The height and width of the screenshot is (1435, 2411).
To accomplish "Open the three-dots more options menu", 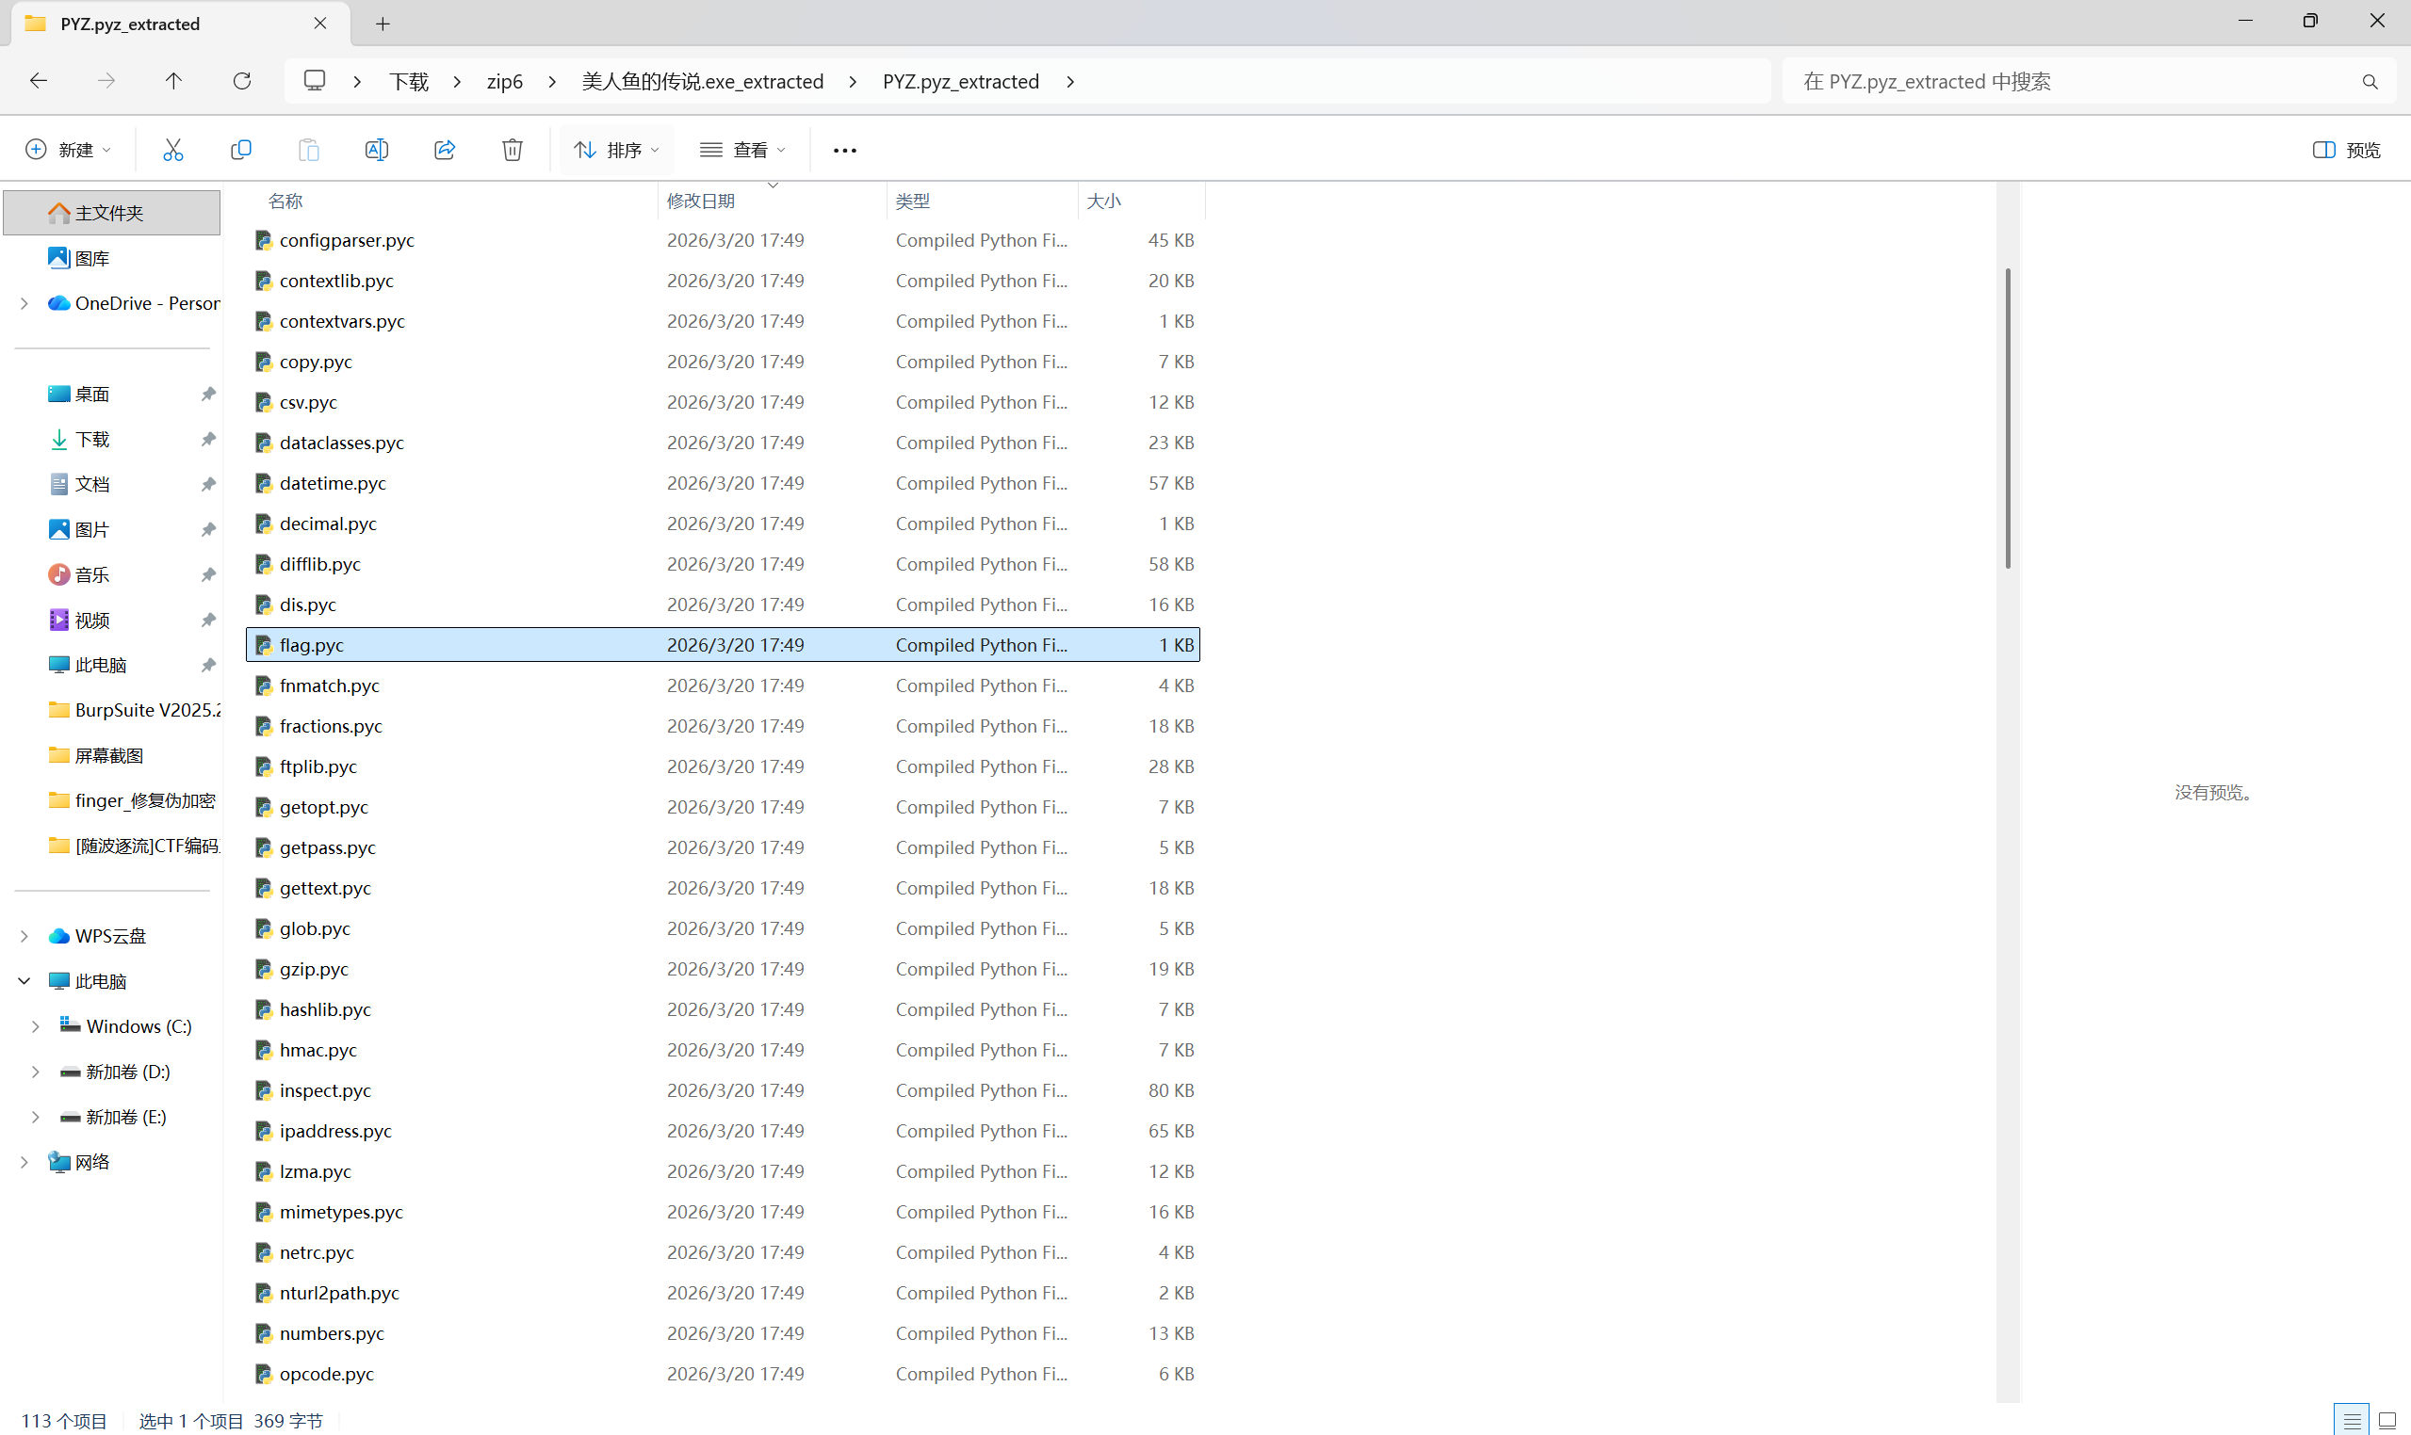I will [x=844, y=150].
